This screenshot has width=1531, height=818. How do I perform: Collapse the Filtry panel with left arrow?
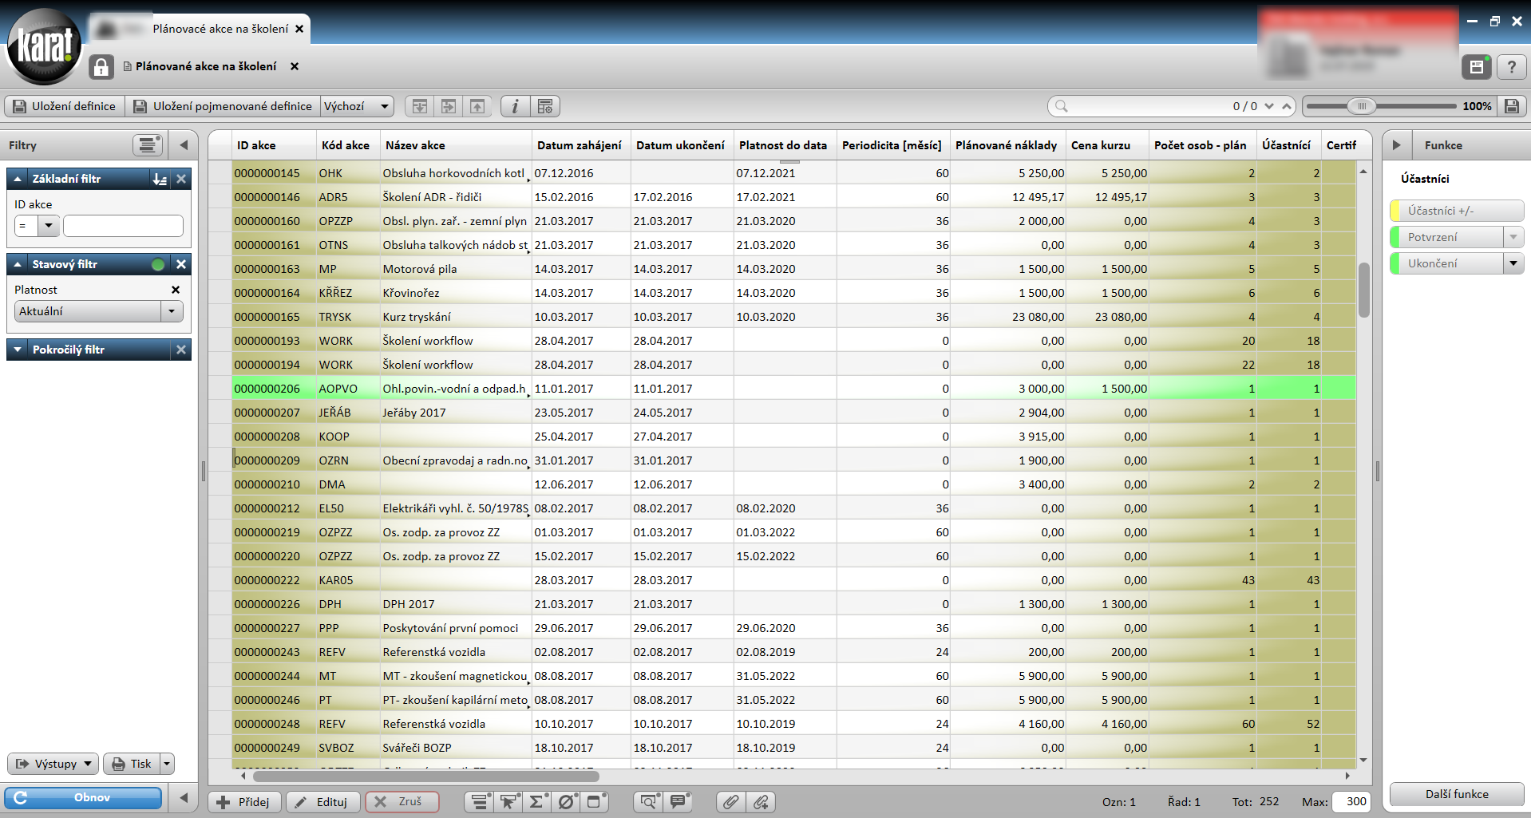click(184, 145)
